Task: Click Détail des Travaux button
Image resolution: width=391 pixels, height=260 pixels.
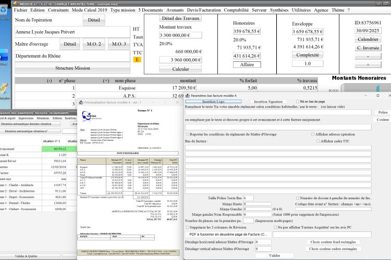Action: point(180,18)
